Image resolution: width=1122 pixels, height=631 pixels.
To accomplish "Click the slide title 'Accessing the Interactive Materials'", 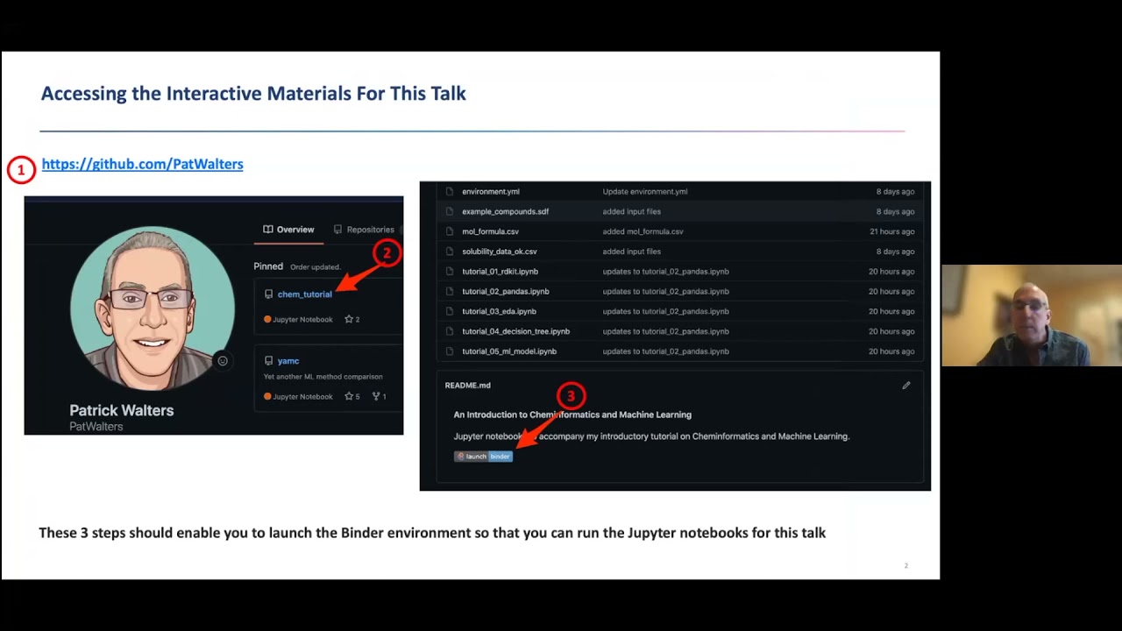I will click(253, 94).
